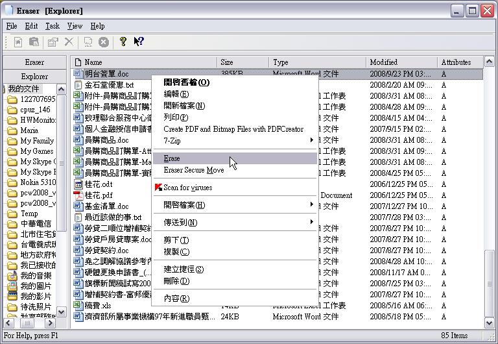Select 複製(C) in context menu
Screen dimensions: 498x344
tap(235, 252)
